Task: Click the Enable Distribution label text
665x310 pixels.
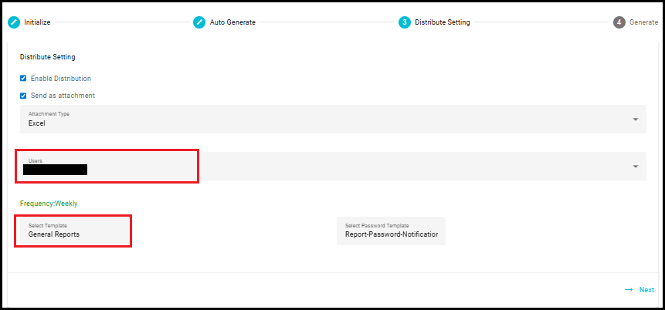Action: [61, 79]
